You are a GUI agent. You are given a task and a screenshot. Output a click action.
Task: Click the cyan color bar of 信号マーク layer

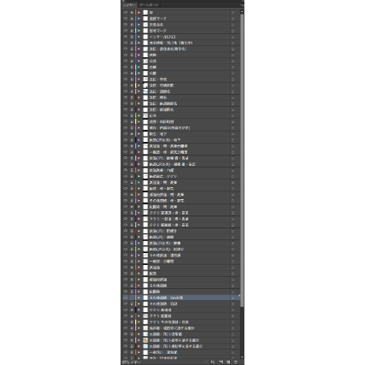[136, 31]
